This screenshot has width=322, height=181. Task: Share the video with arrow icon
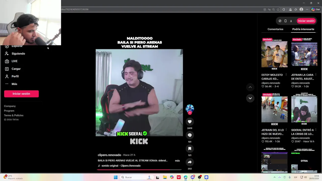pyautogui.click(x=190, y=162)
